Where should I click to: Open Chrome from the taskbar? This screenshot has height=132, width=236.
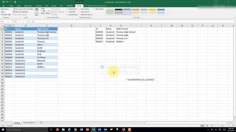(x=75, y=129)
